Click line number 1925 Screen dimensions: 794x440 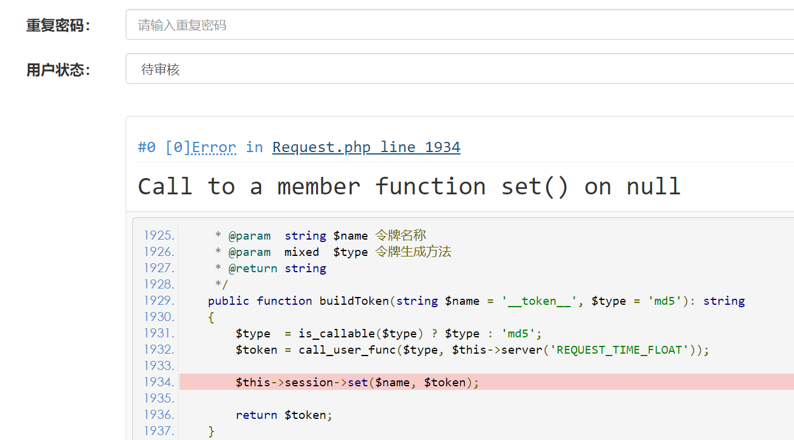[x=159, y=235]
